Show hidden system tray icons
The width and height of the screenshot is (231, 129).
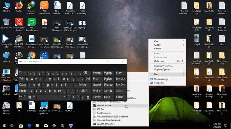(209, 126)
